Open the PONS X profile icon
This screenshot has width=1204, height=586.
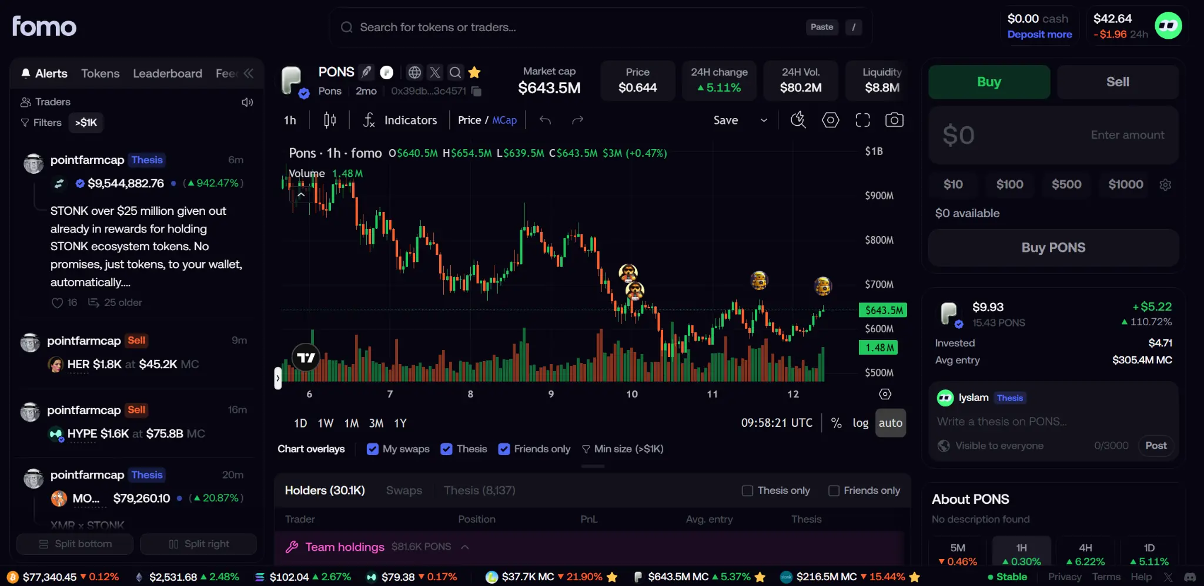435,72
